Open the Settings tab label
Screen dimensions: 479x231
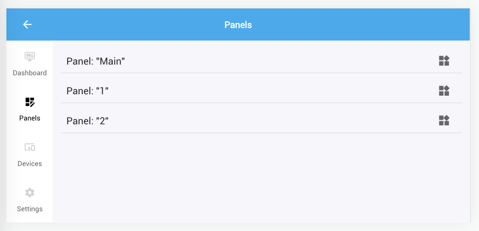tap(30, 209)
